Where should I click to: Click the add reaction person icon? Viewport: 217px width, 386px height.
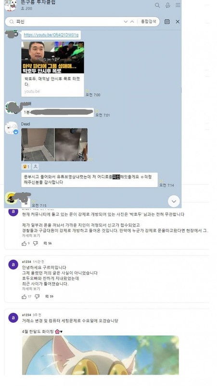click(35, 166)
